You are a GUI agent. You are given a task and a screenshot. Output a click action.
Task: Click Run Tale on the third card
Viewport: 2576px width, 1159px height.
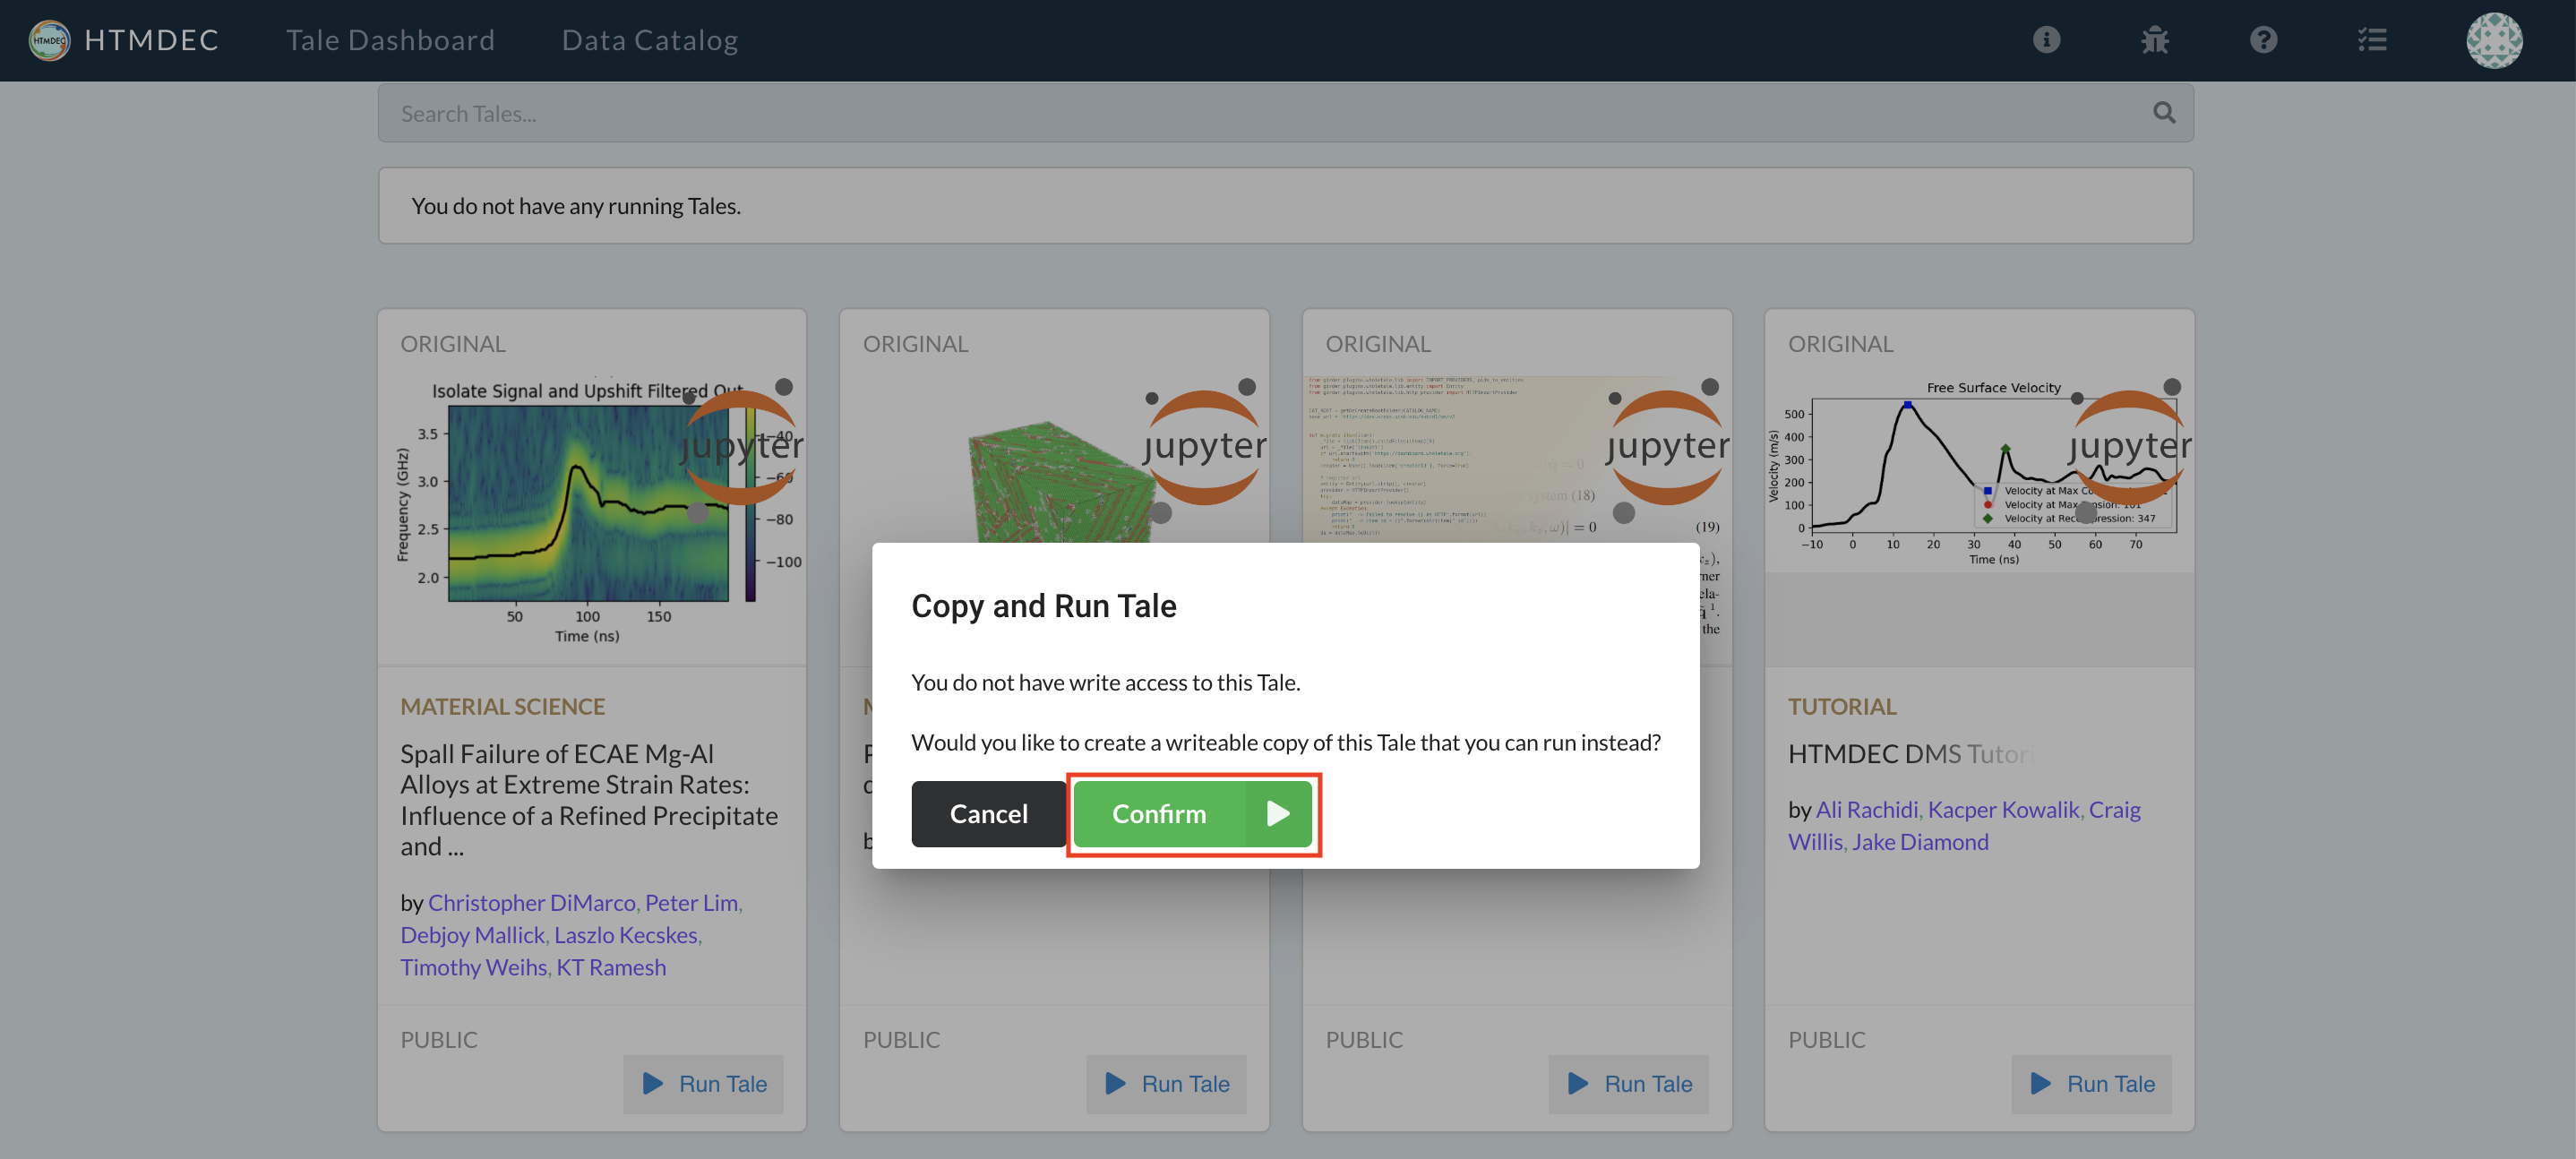pos(1628,1083)
